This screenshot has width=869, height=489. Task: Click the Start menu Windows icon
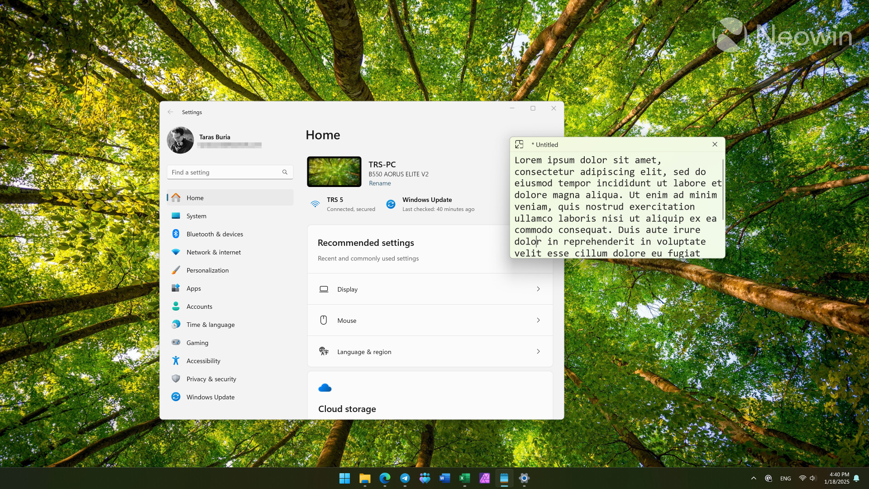(x=344, y=478)
